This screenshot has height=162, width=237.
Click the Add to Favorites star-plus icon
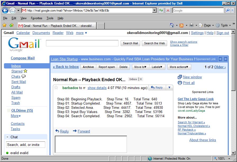point(11,25)
